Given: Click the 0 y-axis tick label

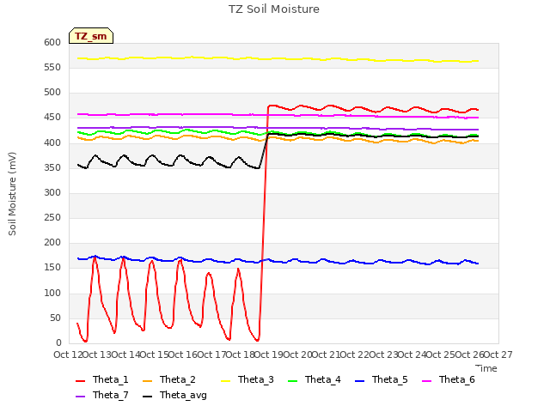Looking at the screenshot, I should click(x=58, y=342).
